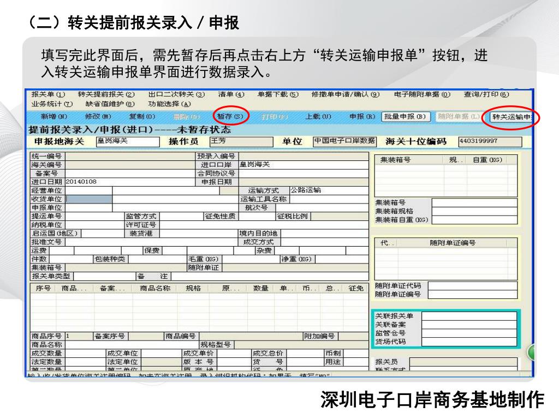559x419 pixels.
Task: Click the 集装箱规格 input field
Action: click(474, 211)
